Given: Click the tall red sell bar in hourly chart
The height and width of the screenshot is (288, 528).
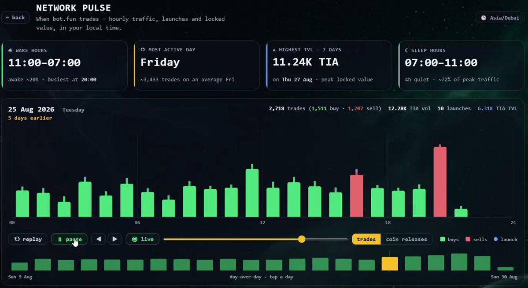Looking at the screenshot, I should [x=440, y=182].
